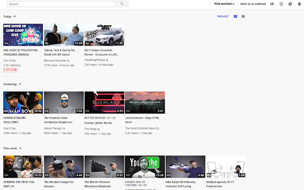304x190 pixels.
Task: Open the messages chat icon
Action: tap(290, 4)
